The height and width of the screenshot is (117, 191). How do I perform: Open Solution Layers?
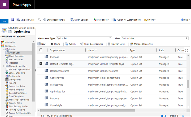click(117, 44)
